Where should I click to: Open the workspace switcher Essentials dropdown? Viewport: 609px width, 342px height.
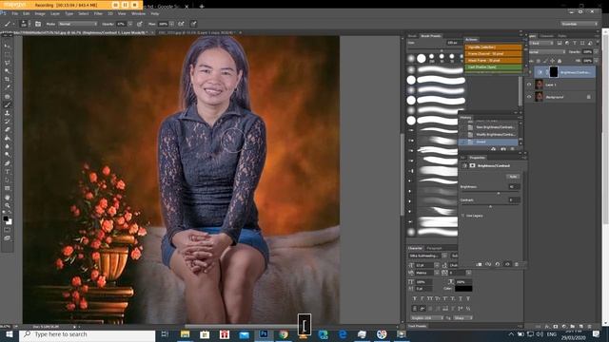580,24
